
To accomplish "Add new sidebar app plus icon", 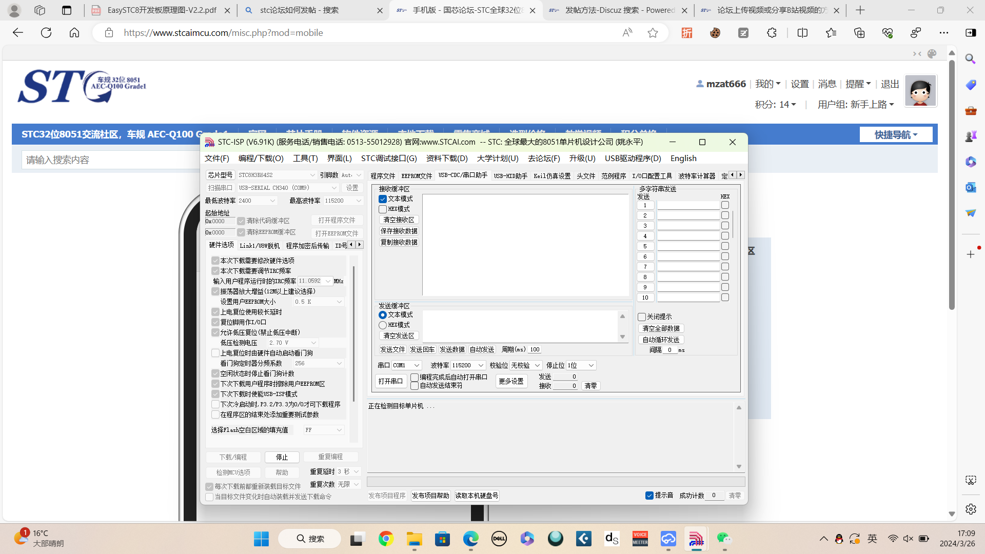I will click(x=971, y=254).
